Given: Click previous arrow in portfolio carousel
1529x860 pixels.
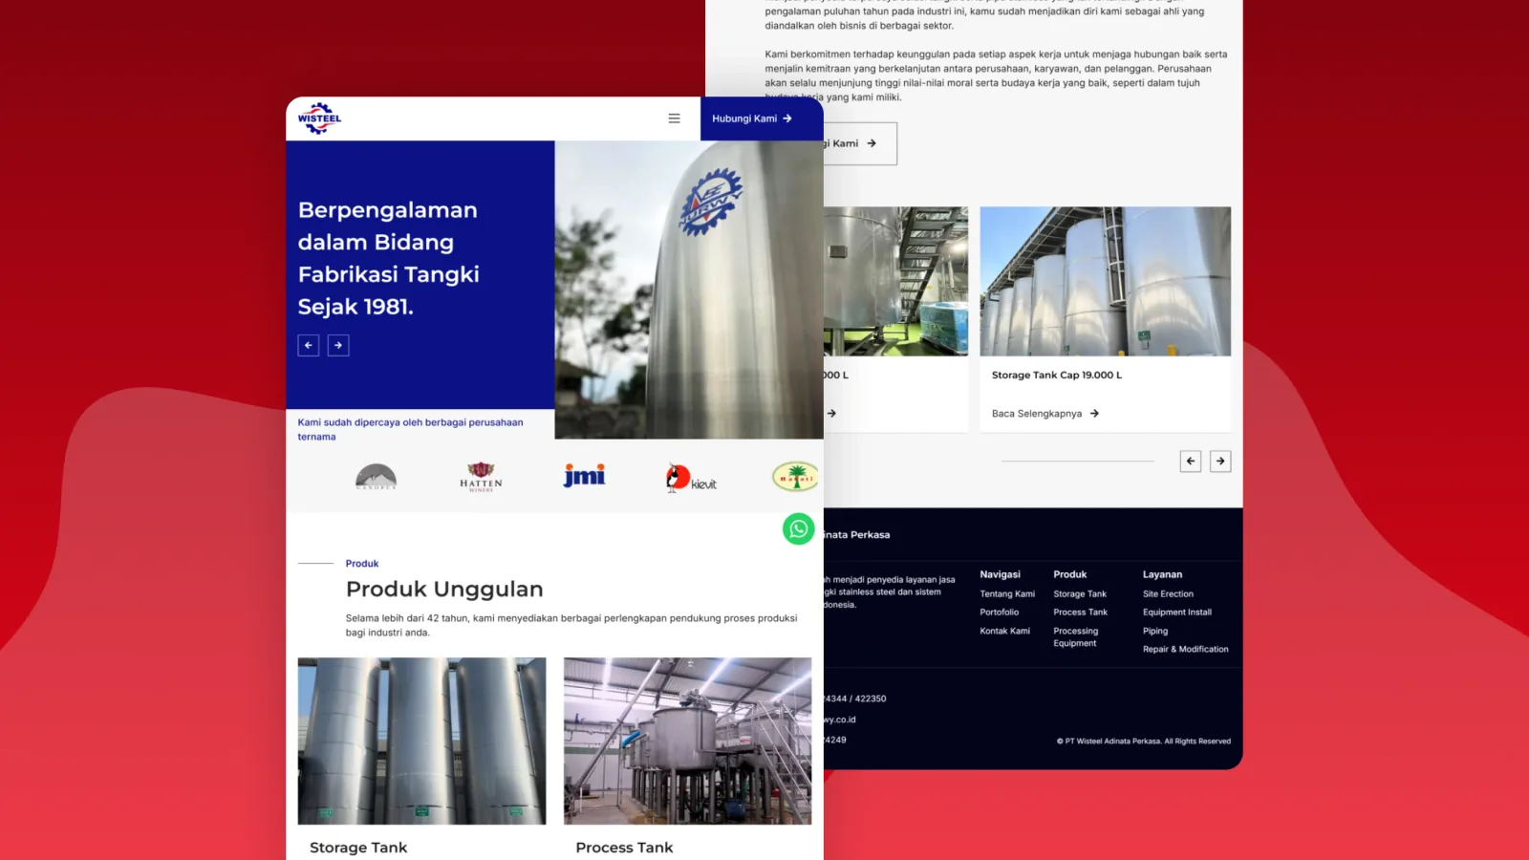Looking at the screenshot, I should (1191, 462).
